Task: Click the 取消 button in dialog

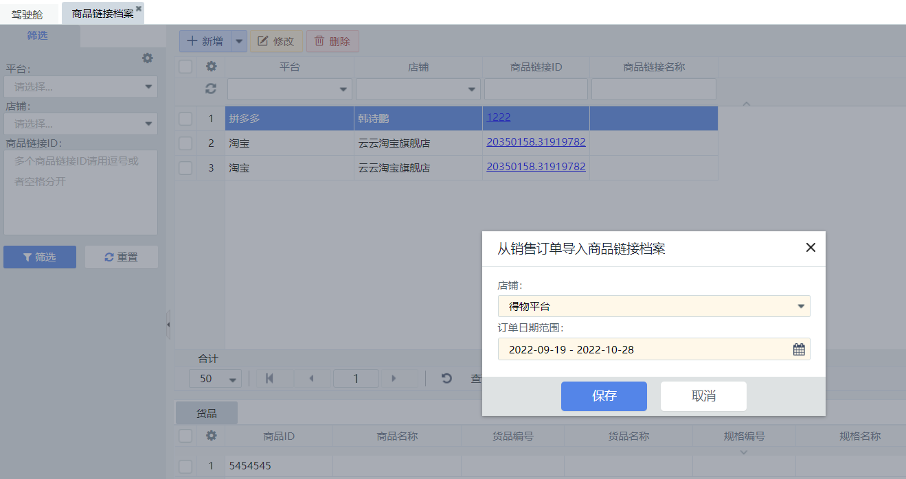Action: (x=703, y=396)
